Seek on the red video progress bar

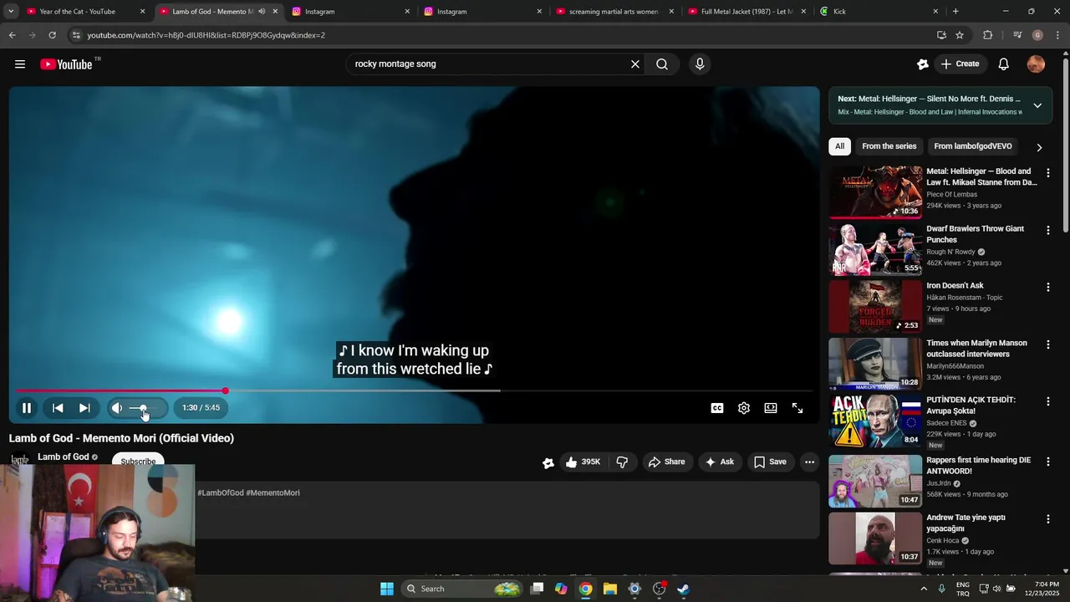point(414,390)
